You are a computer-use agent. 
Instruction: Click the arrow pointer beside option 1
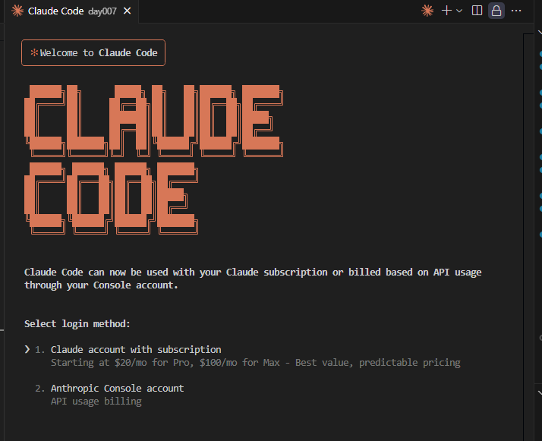click(27, 349)
